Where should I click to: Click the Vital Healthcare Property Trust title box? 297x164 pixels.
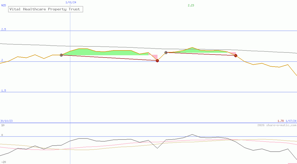pyautogui.click(x=45, y=9)
